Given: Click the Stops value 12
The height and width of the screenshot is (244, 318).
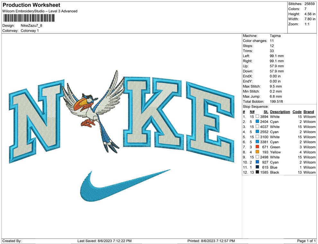Looking at the screenshot, I should 271,46.
